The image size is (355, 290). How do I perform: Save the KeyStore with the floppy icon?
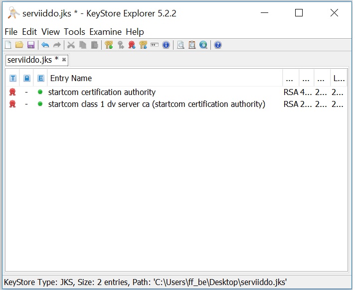[x=30, y=45]
